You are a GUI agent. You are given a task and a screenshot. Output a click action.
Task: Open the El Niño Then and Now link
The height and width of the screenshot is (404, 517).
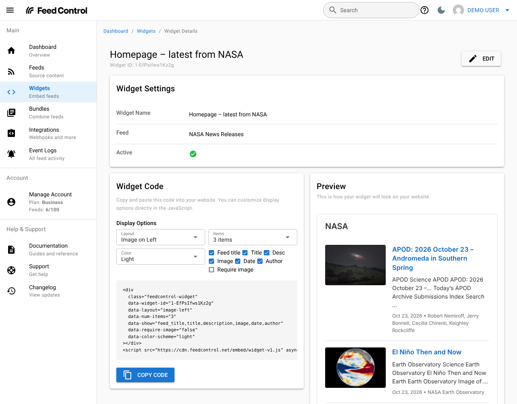[x=427, y=352]
